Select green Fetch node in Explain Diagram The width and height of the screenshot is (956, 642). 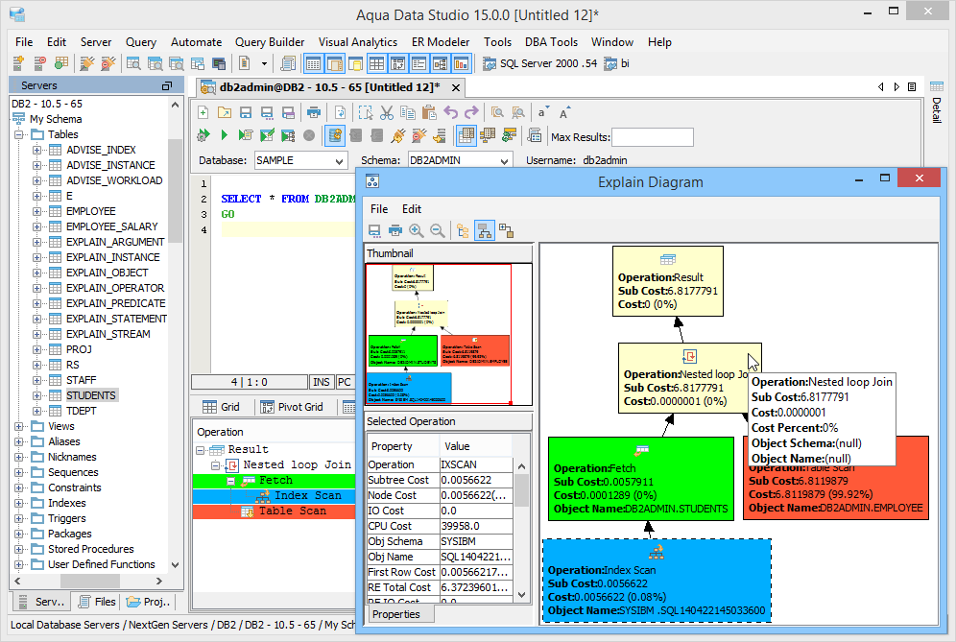(x=641, y=479)
